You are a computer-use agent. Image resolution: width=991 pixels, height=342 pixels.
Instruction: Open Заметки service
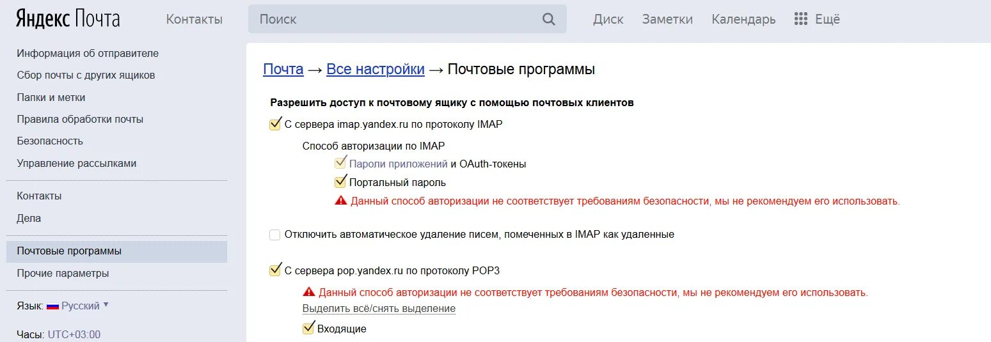pyautogui.click(x=667, y=19)
